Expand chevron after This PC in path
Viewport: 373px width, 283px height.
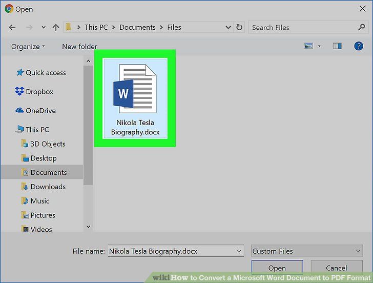click(x=114, y=28)
